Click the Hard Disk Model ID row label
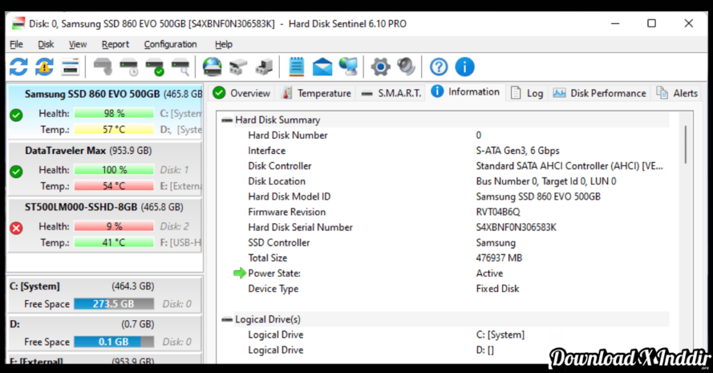 pyautogui.click(x=289, y=197)
